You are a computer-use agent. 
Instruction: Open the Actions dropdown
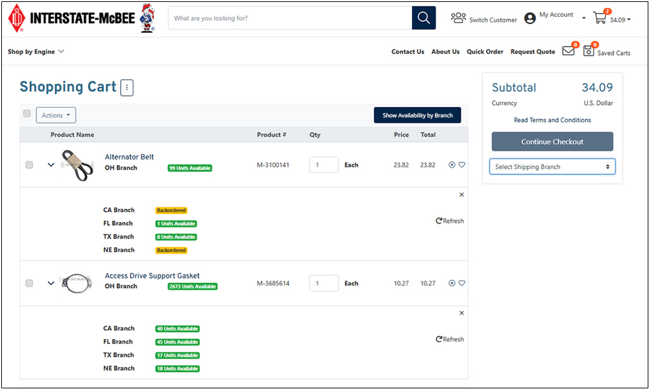[56, 115]
